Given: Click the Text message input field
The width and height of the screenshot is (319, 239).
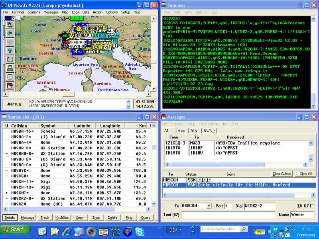Looking at the screenshot, I should point(228,215).
